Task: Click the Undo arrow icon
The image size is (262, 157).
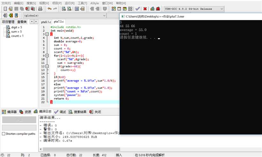Action: [49, 9]
